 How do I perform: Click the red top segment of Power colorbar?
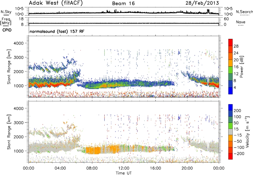[231, 43]
